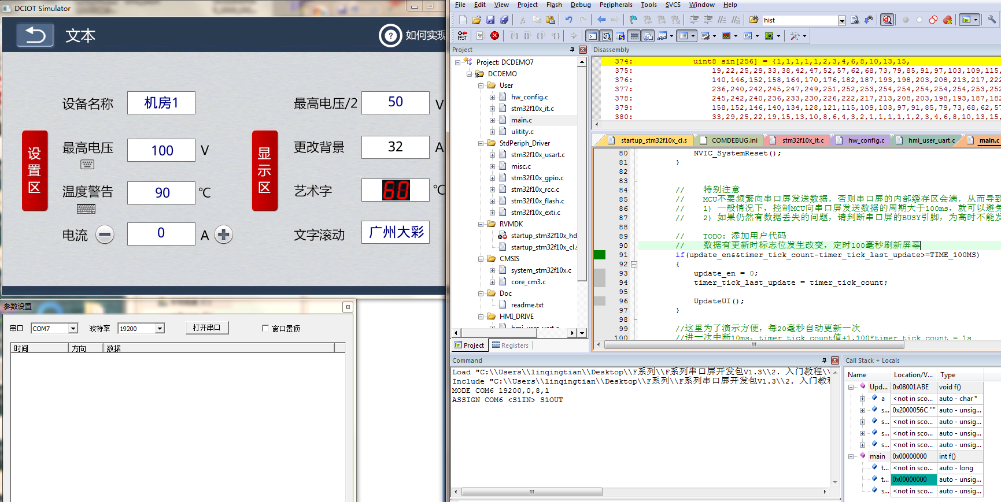The width and height of the screenshot is (1001, 502).
Task: Collapse the StdPeriph_Driver folder
Action: click(x=481, y=143)
